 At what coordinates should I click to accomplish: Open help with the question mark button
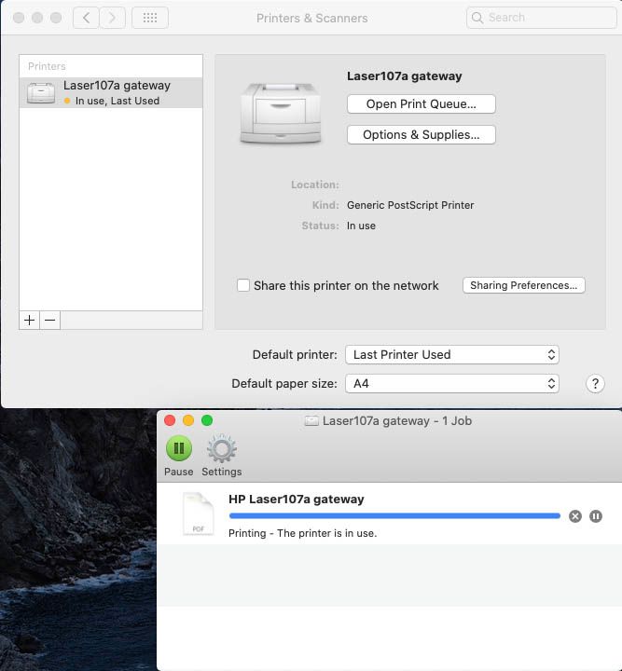coord(595,384)
